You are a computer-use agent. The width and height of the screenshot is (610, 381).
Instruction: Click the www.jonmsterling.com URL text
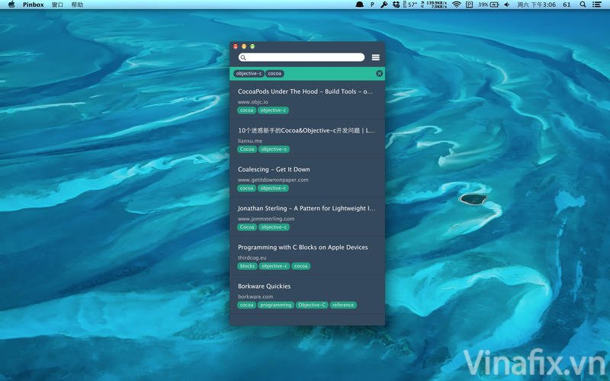[266, 219]
